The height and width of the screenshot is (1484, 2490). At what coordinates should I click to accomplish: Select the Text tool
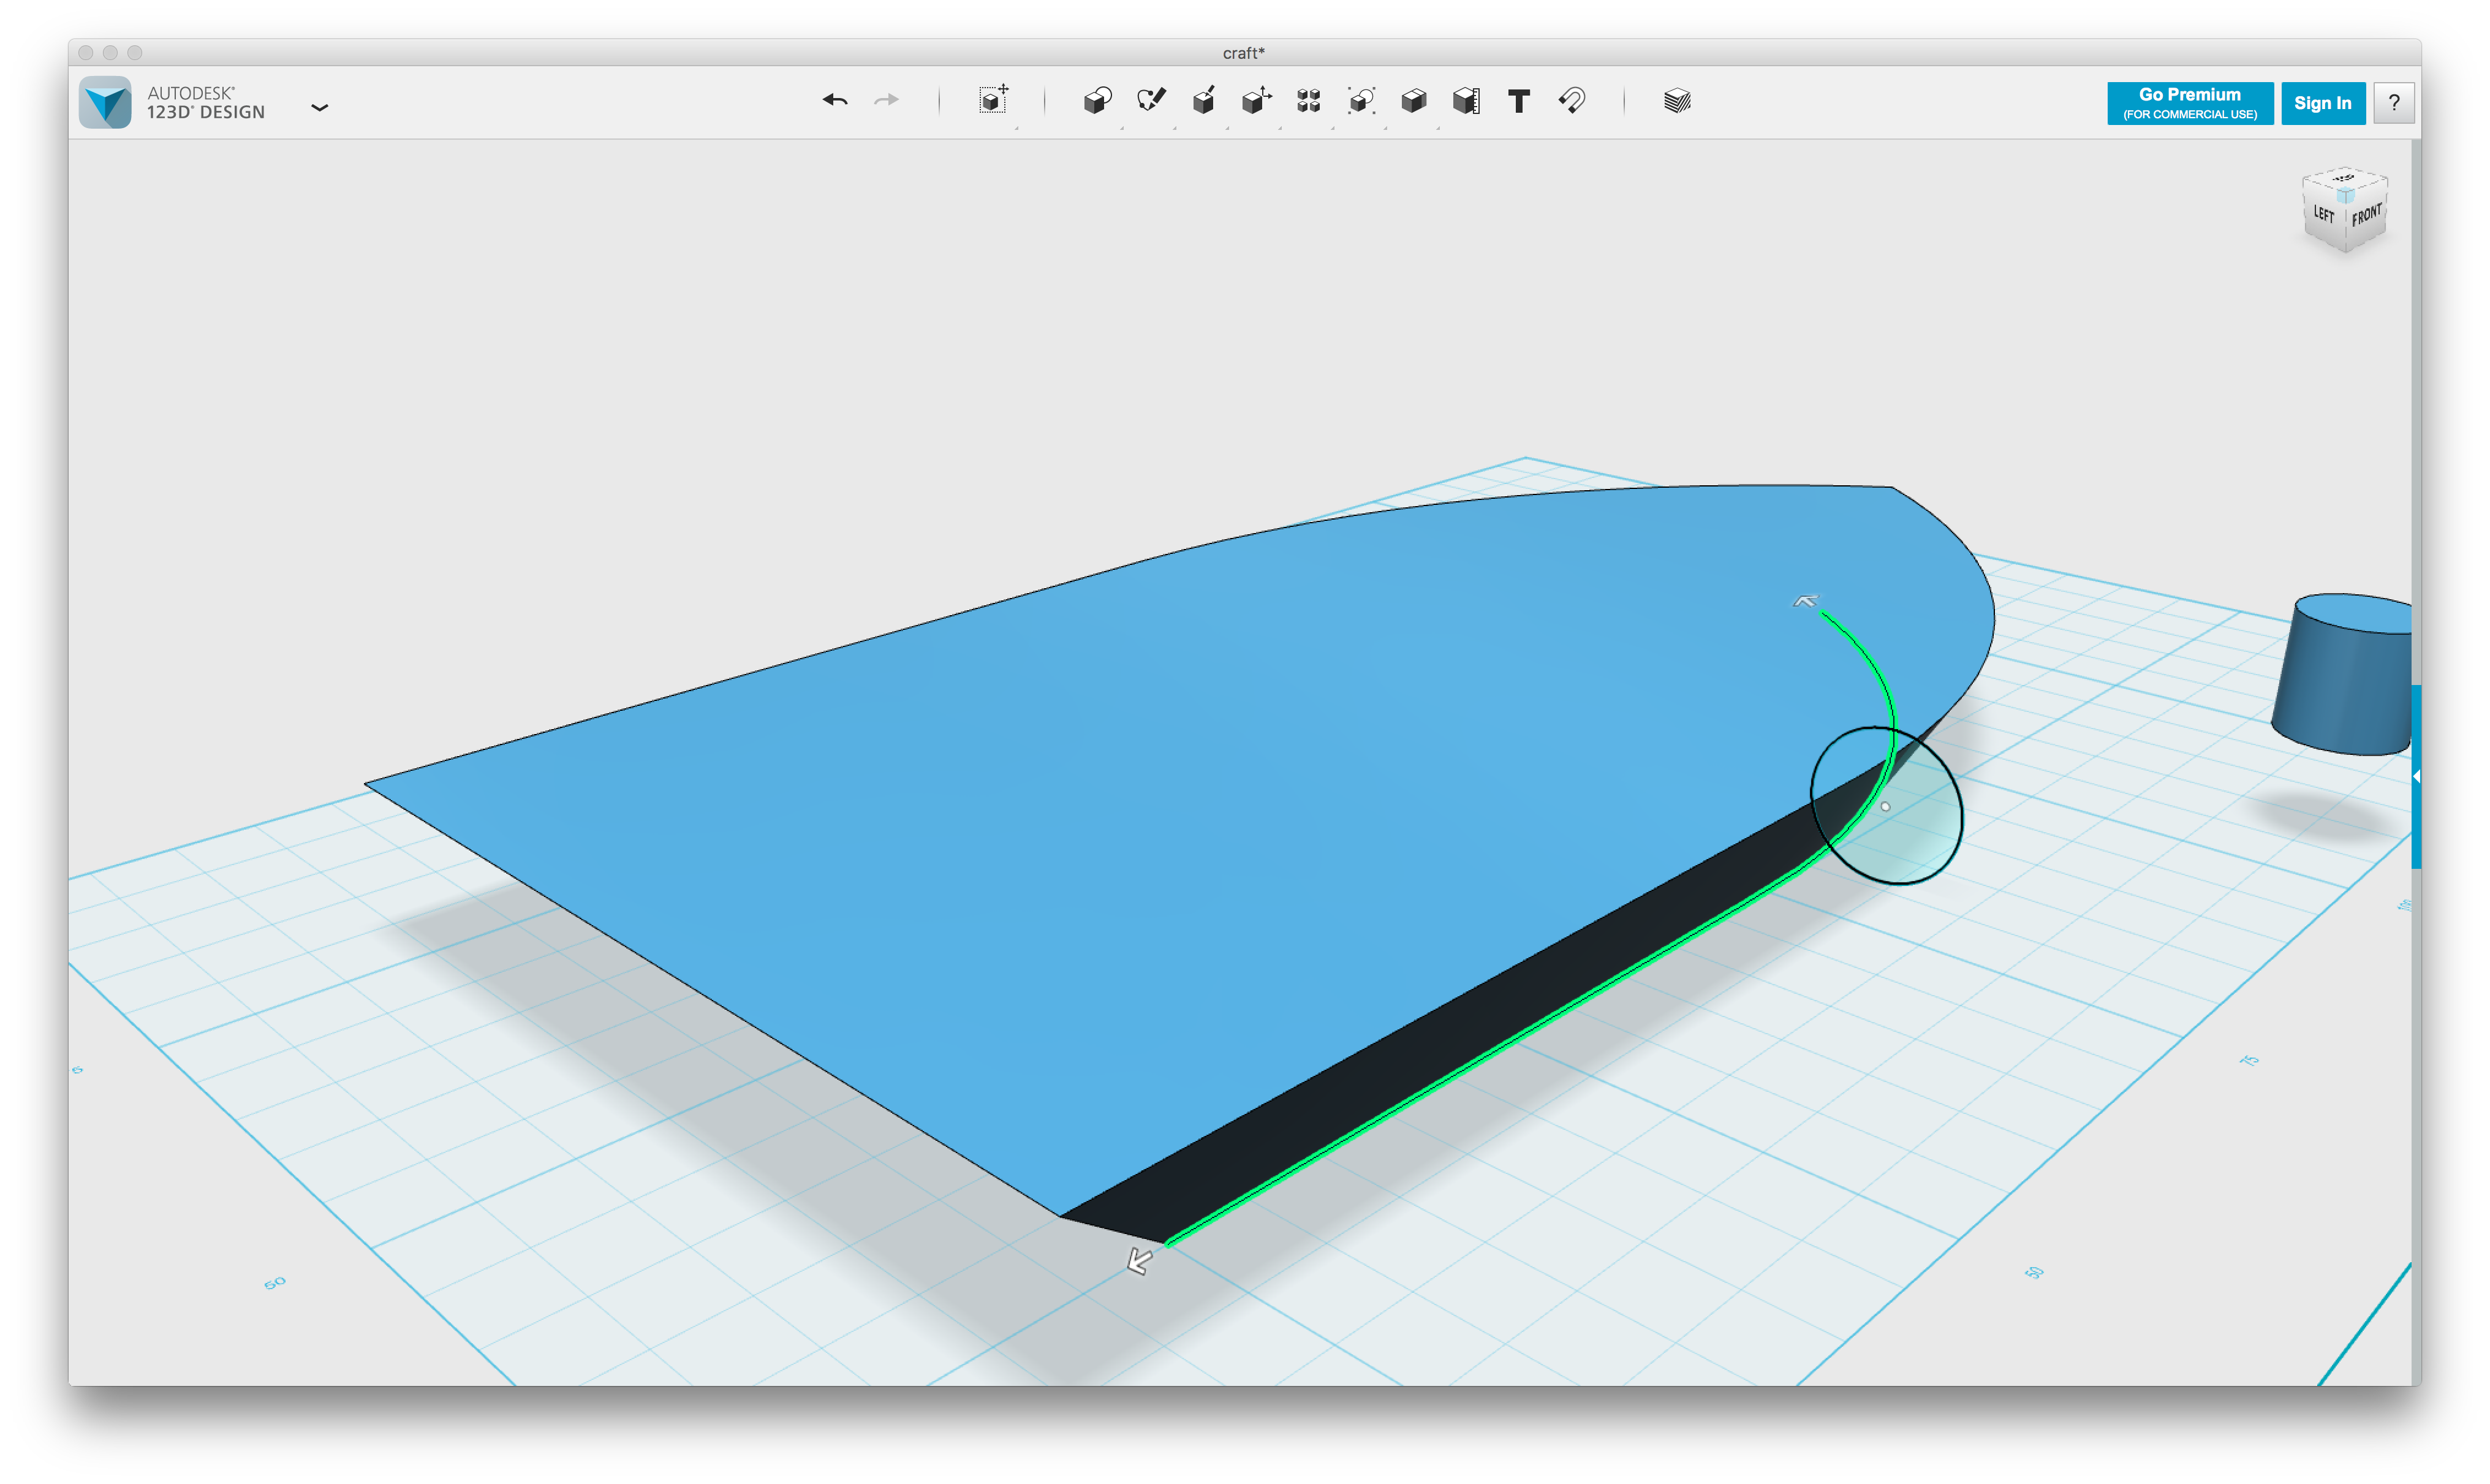(x=1518, y=100)
